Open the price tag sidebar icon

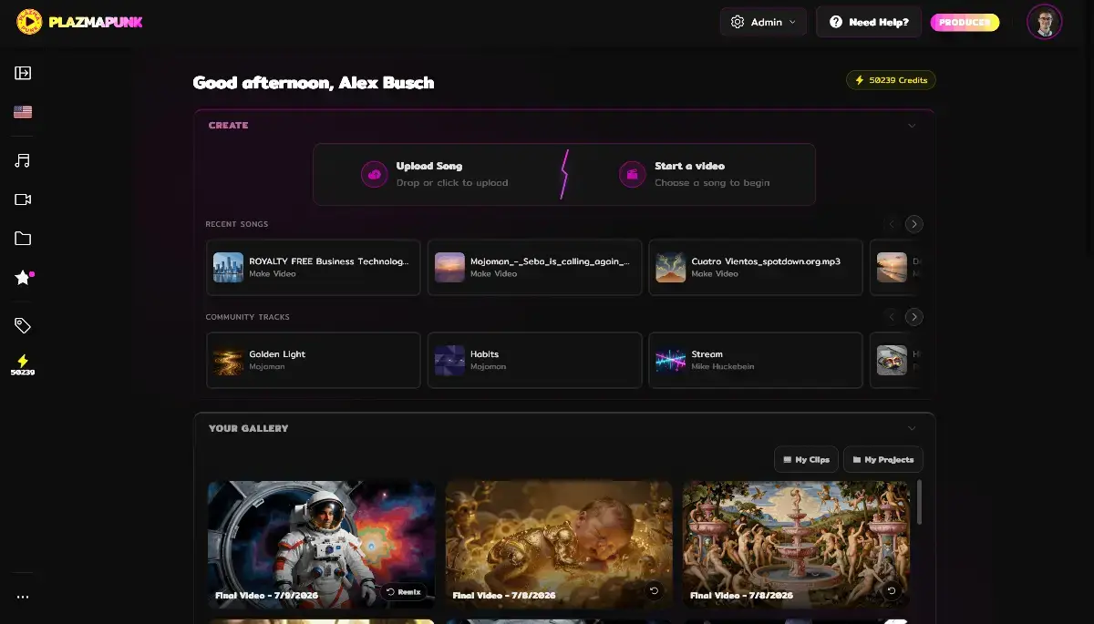[23, 325]
